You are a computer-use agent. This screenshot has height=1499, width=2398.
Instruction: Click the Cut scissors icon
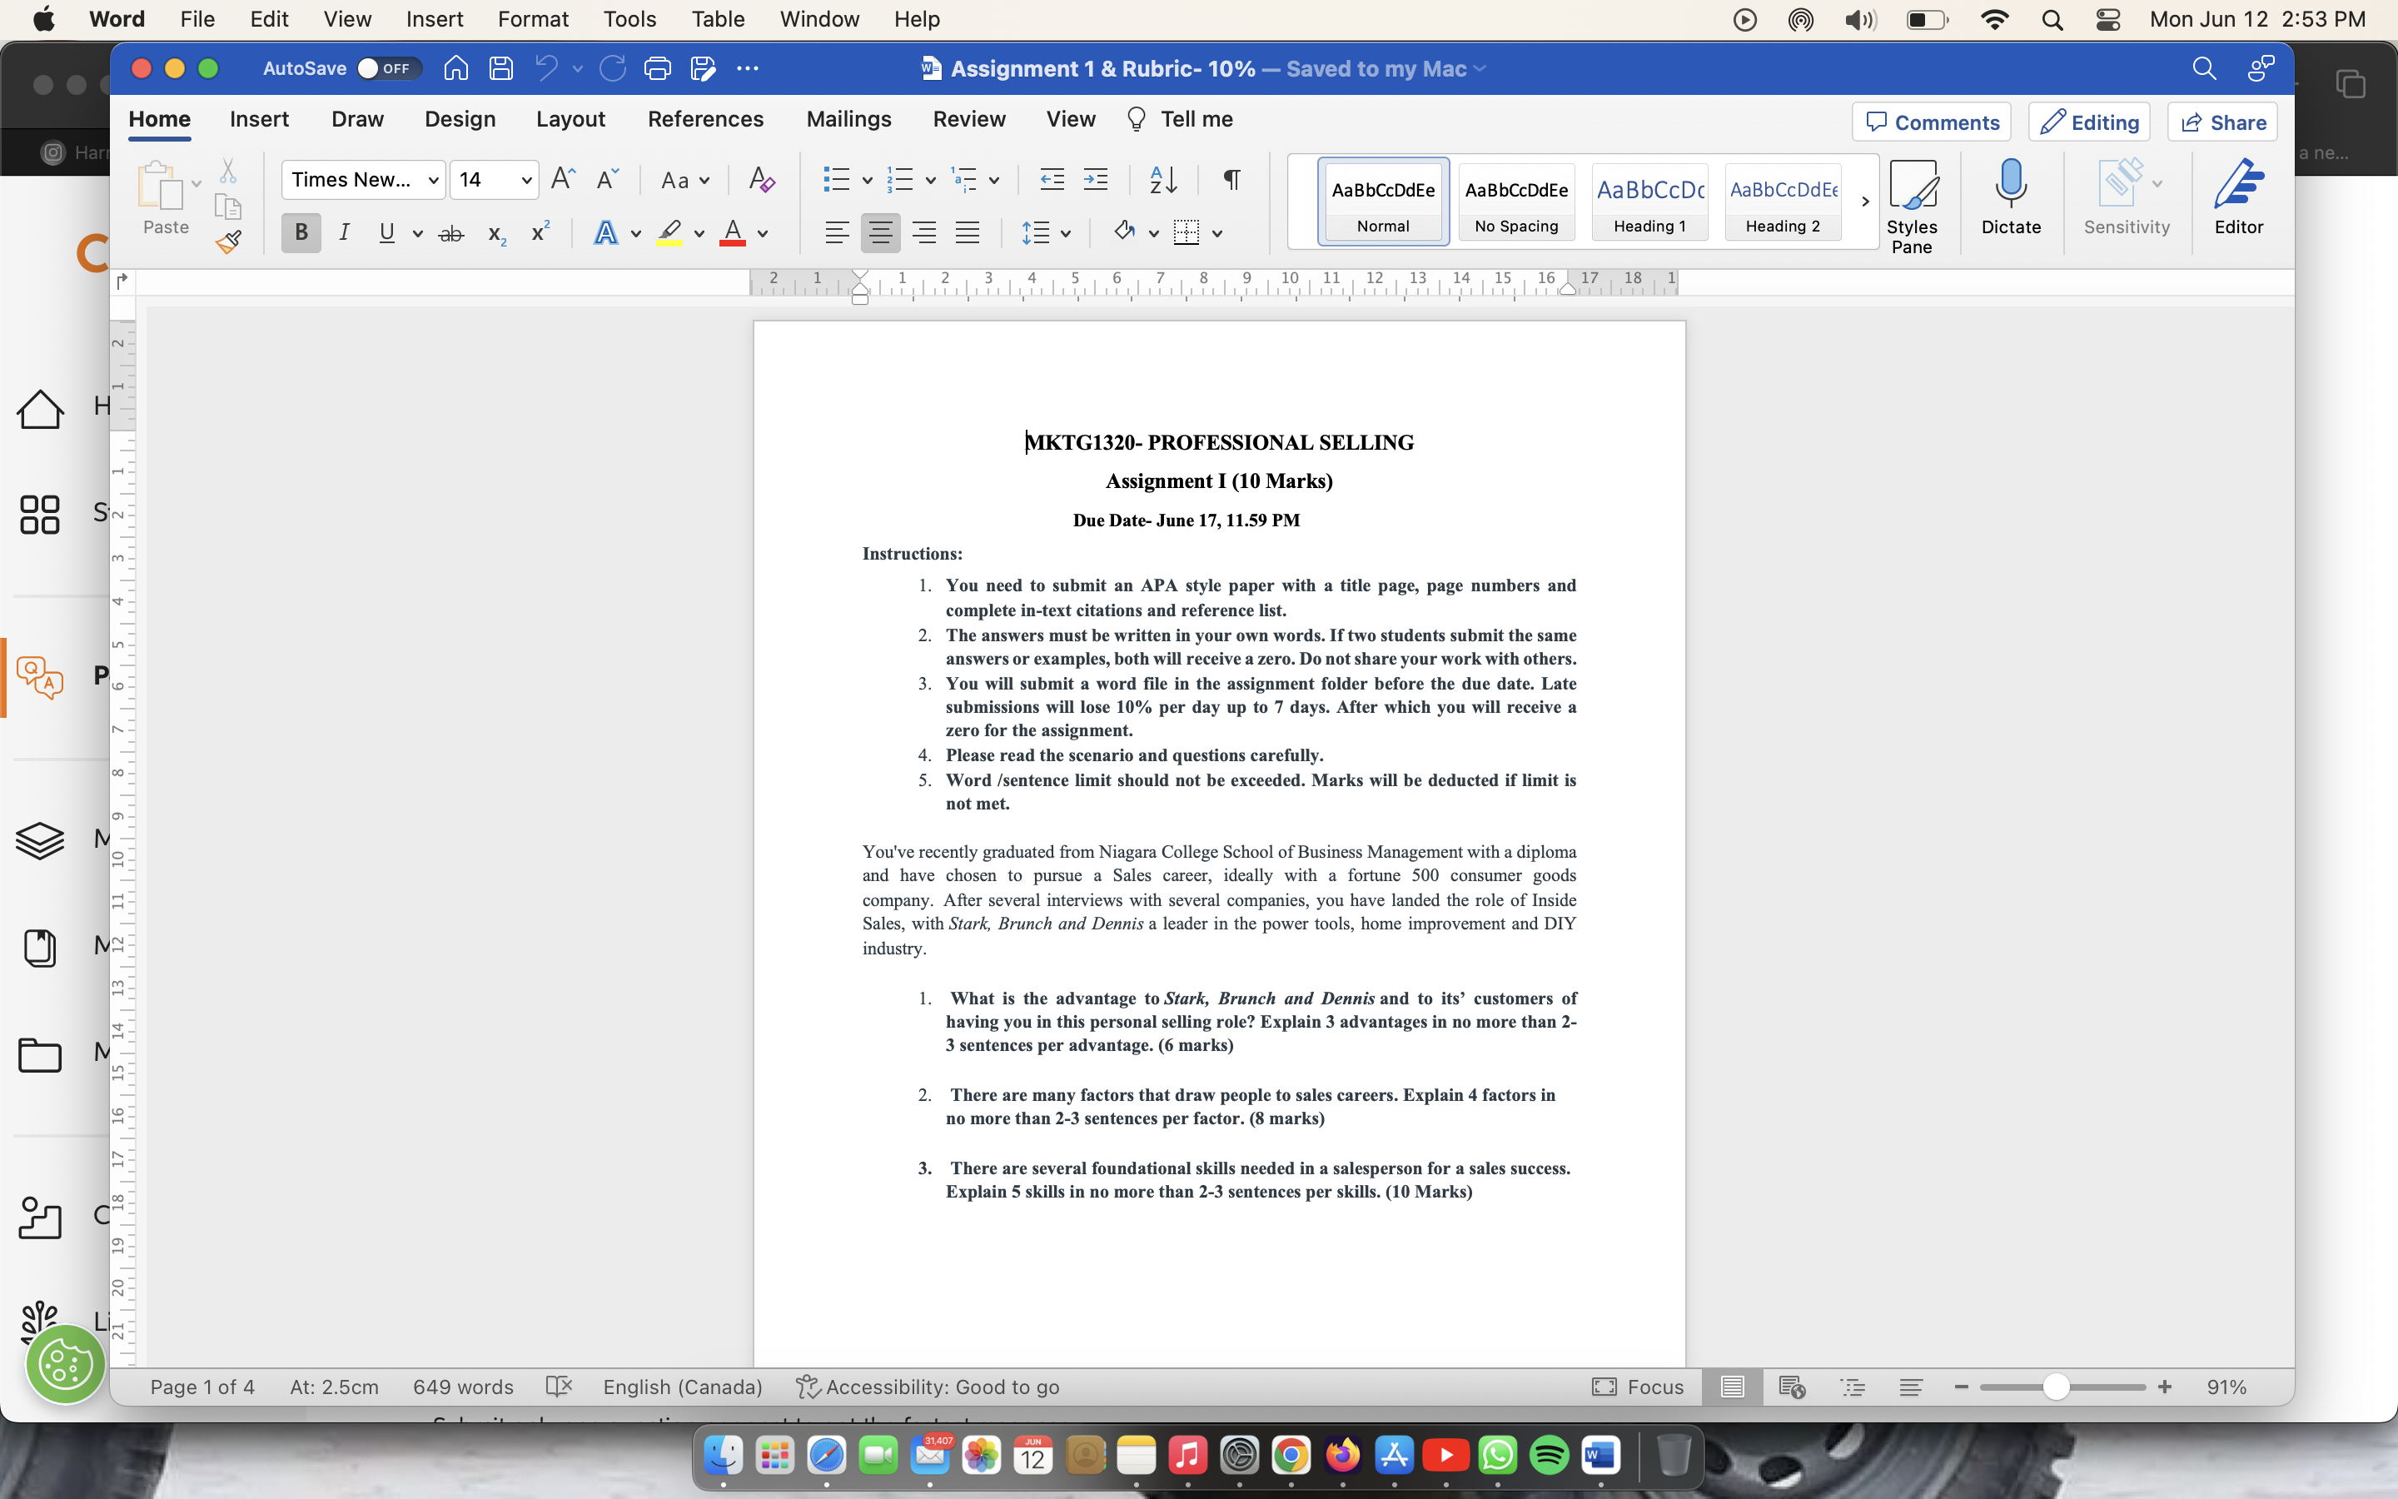coord(228,171)
